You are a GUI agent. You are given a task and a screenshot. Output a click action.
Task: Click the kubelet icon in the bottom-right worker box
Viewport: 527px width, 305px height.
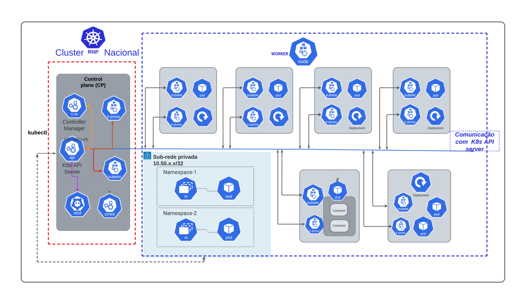(403, 202)
